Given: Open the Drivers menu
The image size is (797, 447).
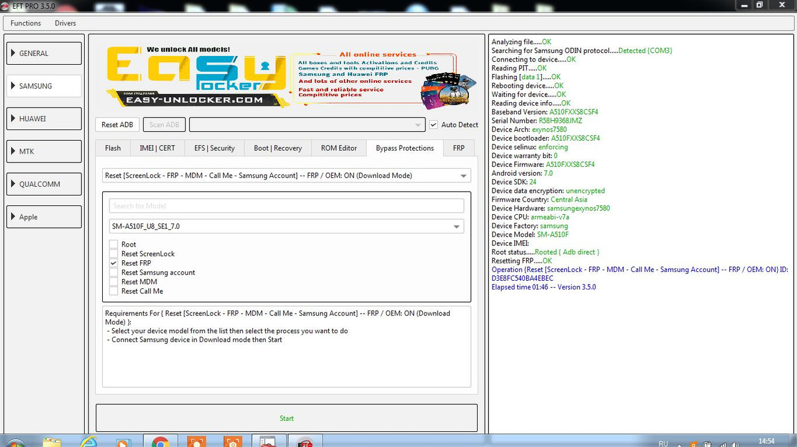Looking at the screenshot, I should pyautogui.click(x=65, y=23).
